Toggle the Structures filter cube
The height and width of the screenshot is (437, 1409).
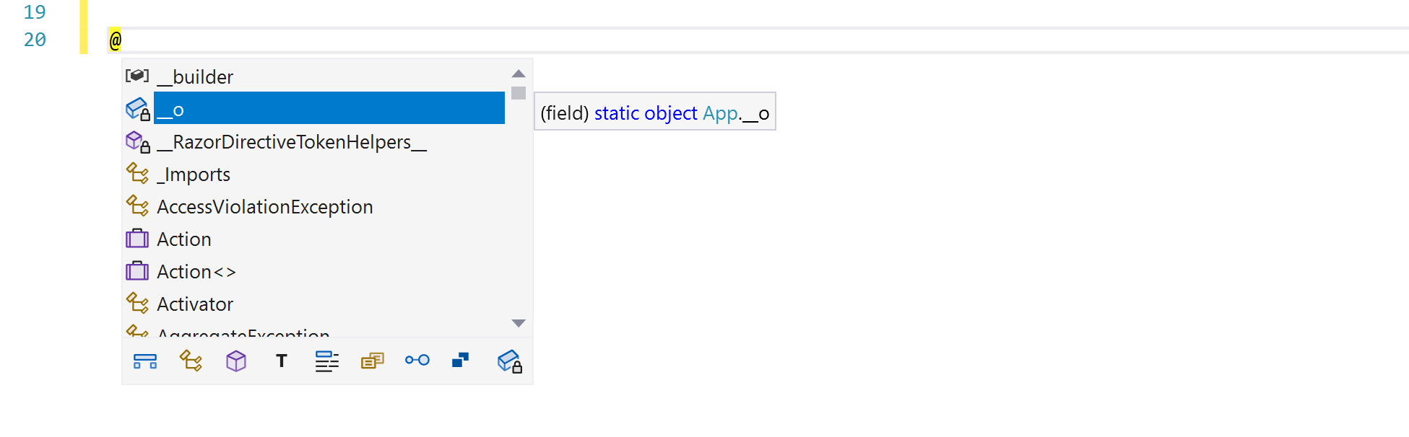(x=236, y=361)
